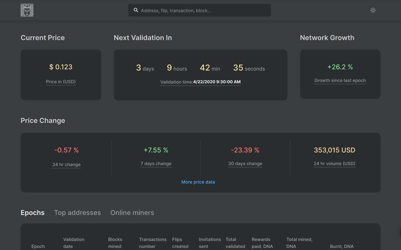
Task: Open the Top addresses tab
Action: point(77,212)
